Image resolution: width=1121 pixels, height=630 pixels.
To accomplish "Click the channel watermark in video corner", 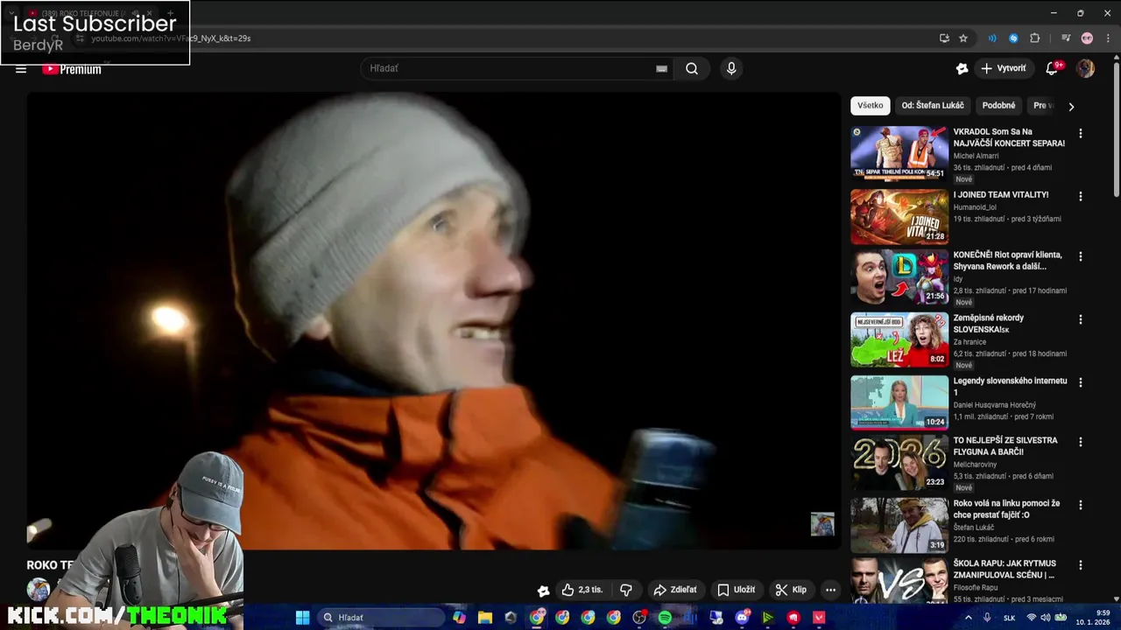I will [822, 524].
